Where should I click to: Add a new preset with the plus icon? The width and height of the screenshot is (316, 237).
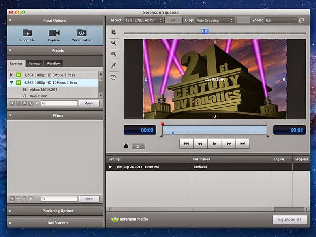12,103
